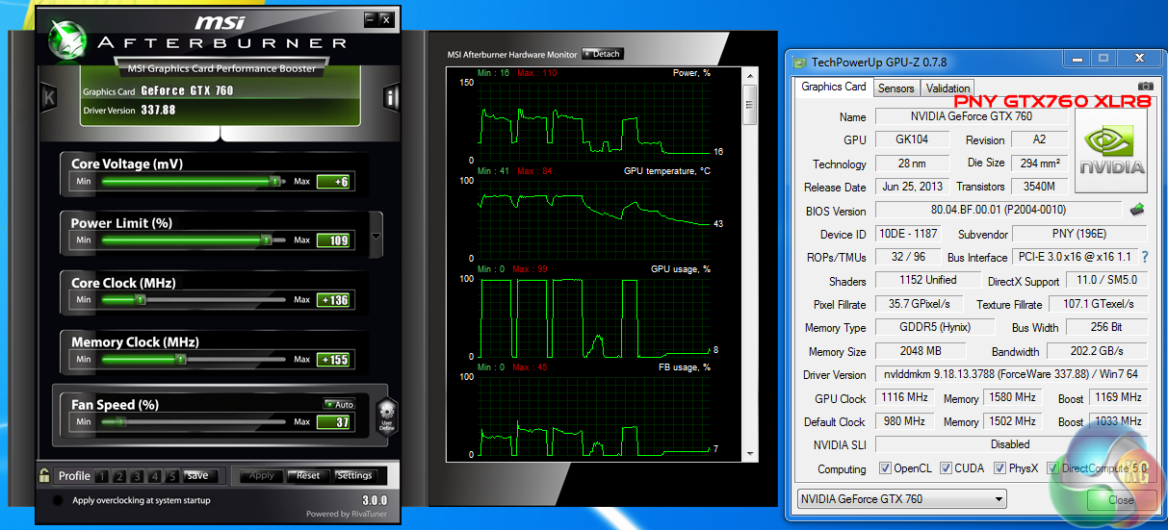The width and height of the screenshot is (1168, 530).
Task: Take GPU-Z screenshot with camera icon
Action: [1145, 87]
